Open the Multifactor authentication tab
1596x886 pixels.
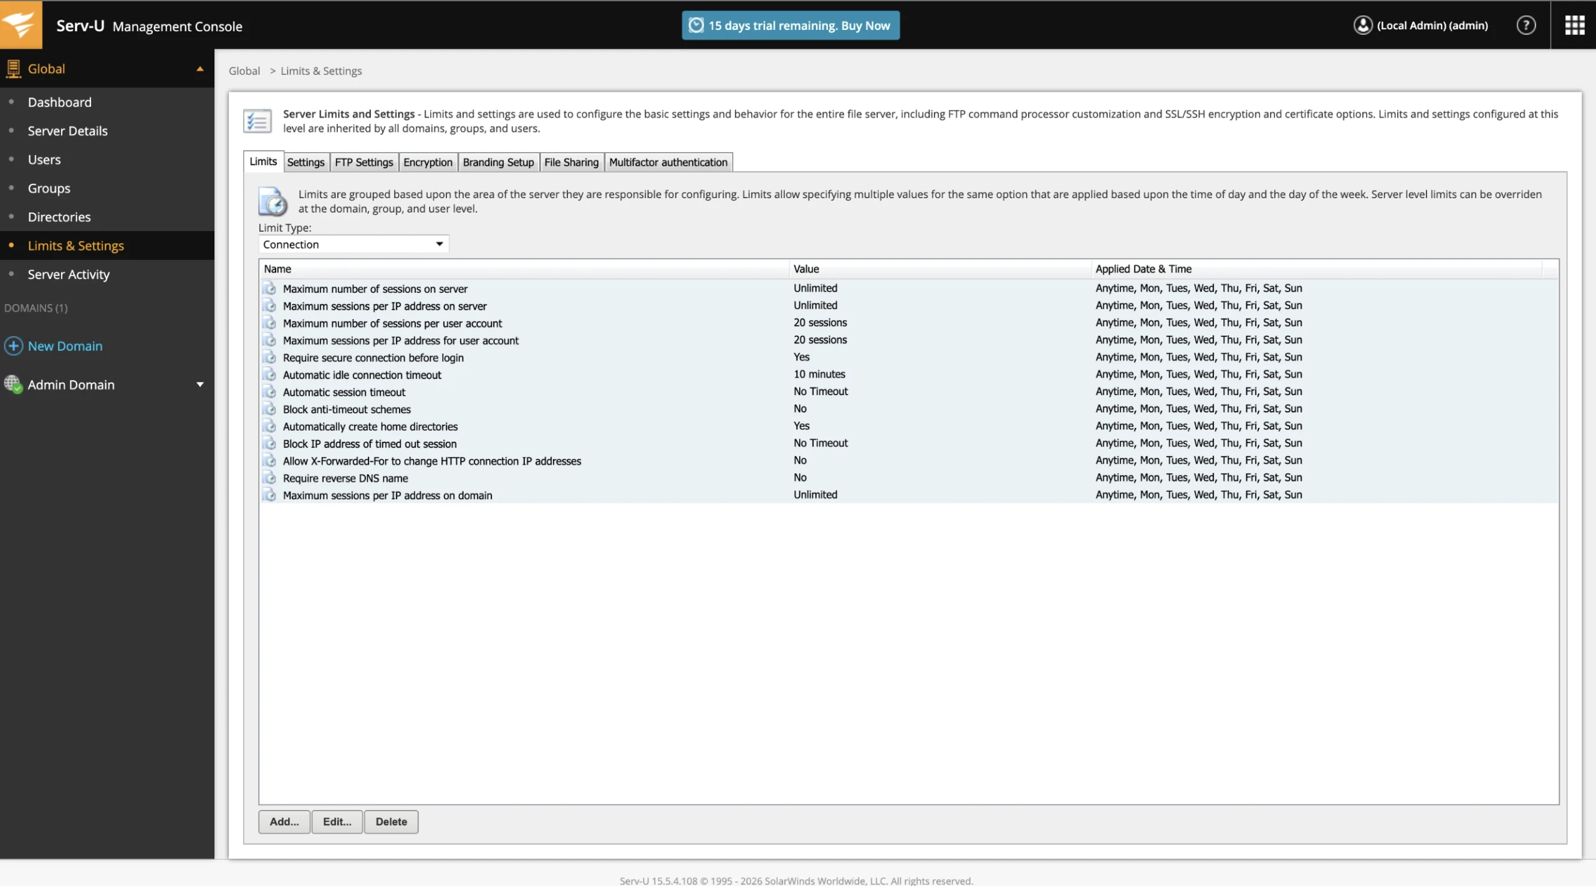[668, 162]
